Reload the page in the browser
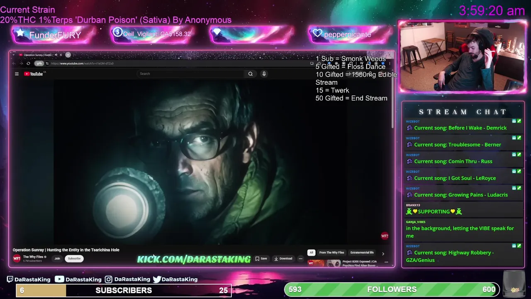Viewport: 531px width, 299px height. click(x=28, y=64)
